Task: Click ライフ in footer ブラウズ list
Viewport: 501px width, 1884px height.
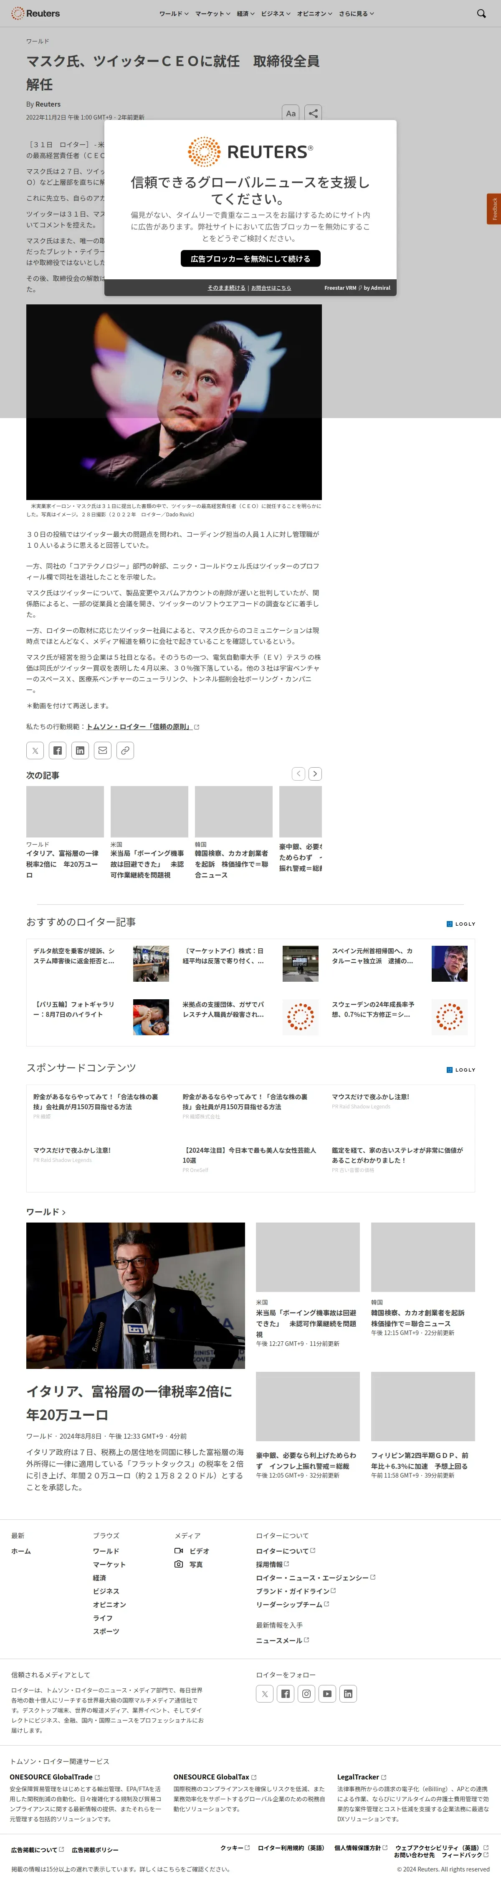Action: [x=102, y=1618]
